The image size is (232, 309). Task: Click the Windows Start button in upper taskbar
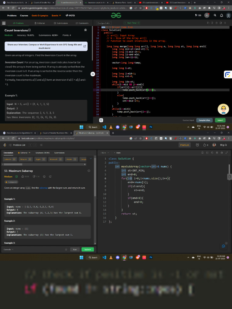tap(81, 127)
